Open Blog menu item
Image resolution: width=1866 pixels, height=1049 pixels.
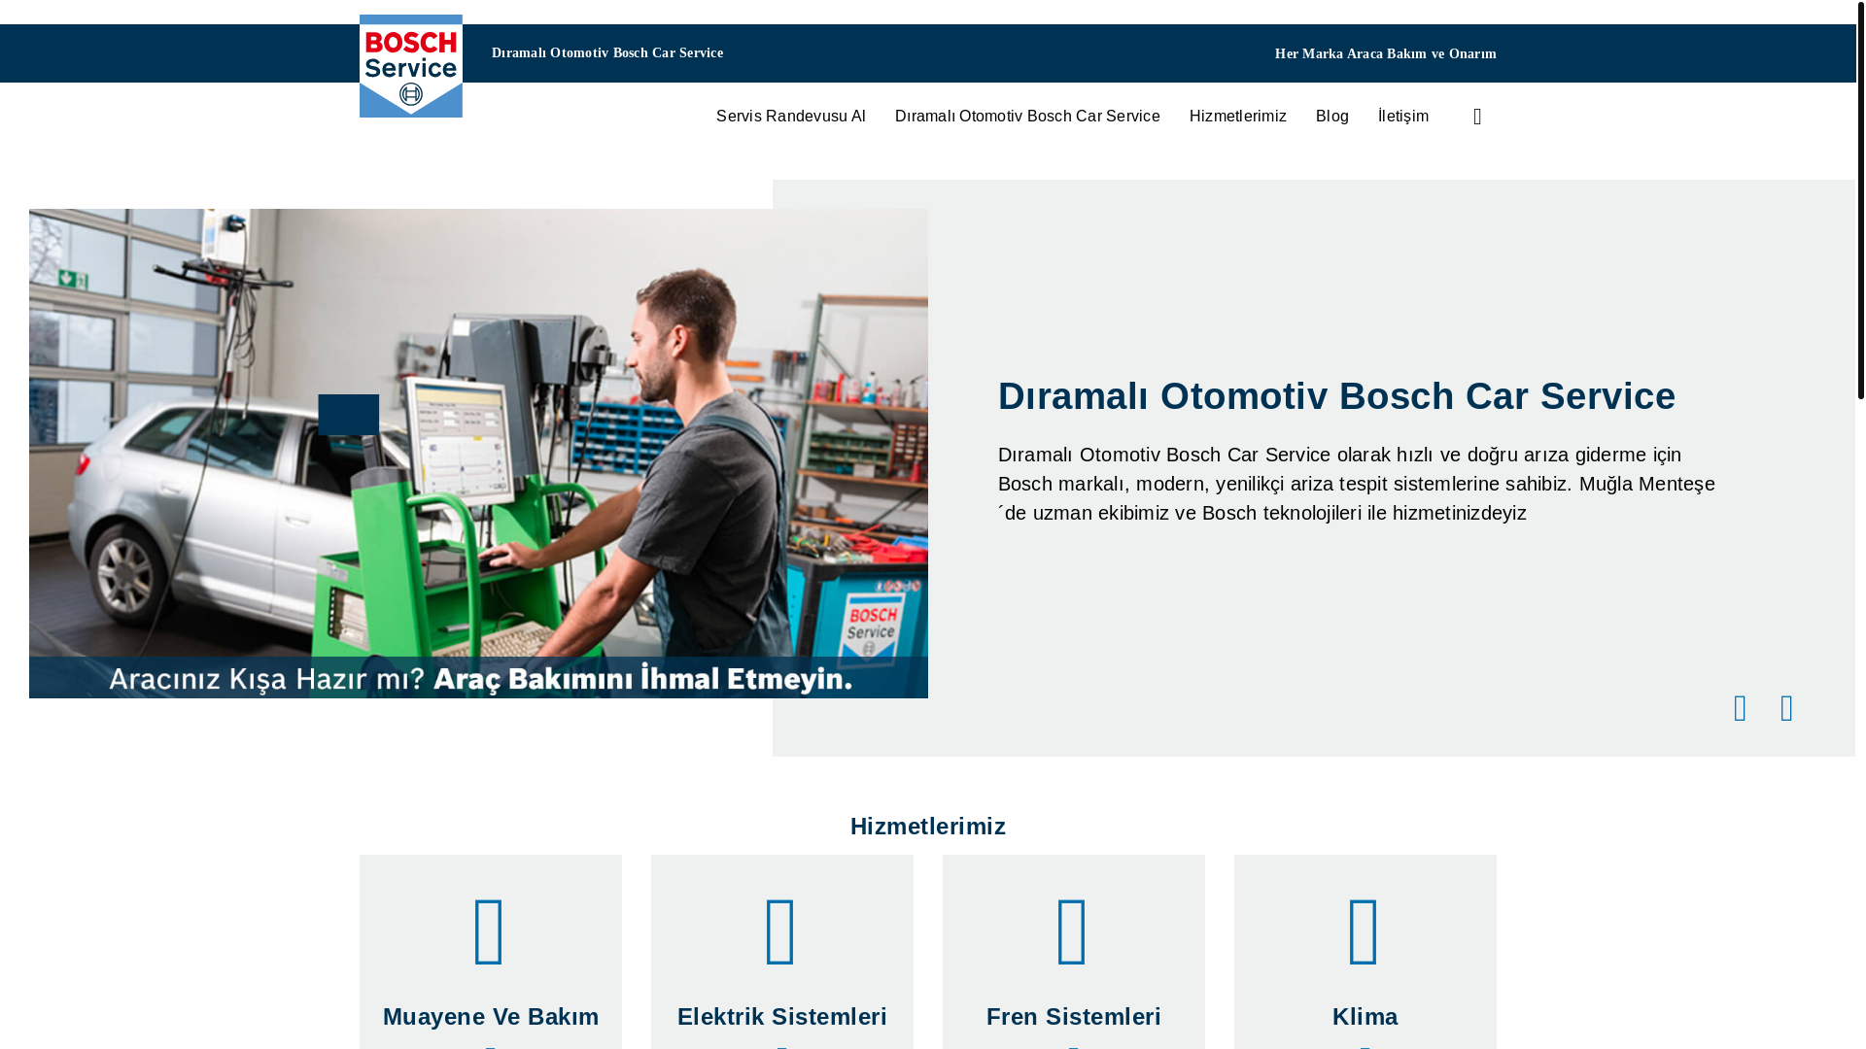tap(1332, 117)
